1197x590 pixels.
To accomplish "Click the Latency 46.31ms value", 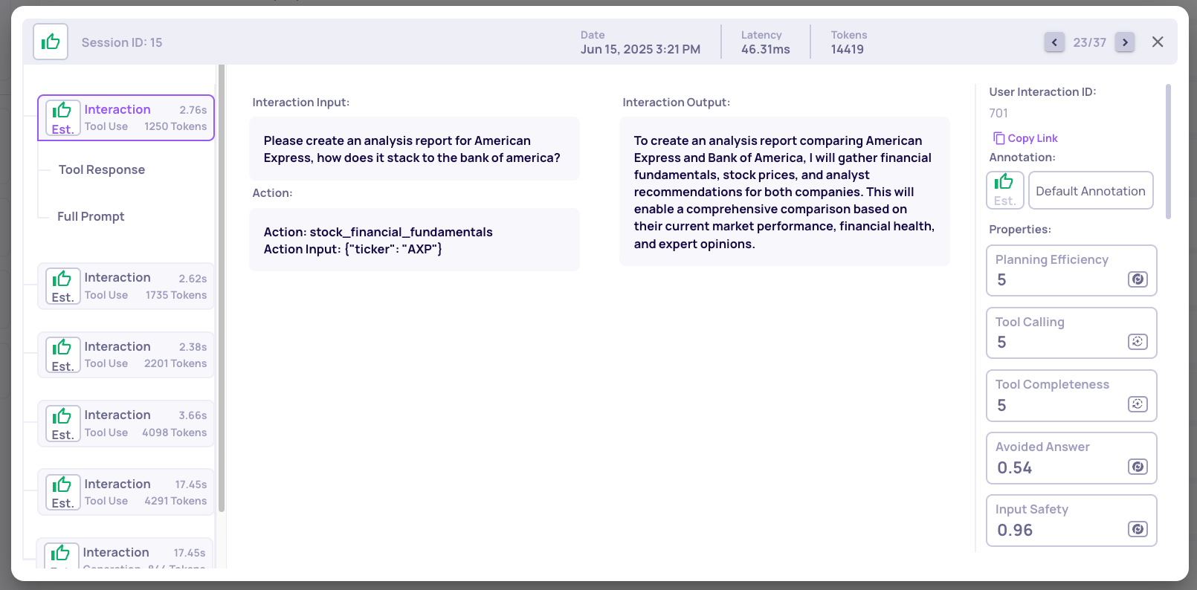I will tap(765, 49).
